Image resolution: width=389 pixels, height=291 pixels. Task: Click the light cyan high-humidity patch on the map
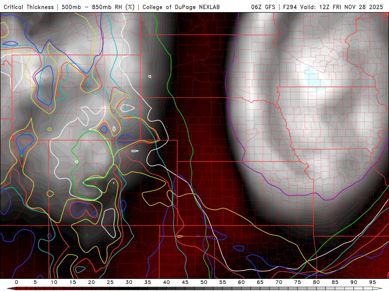point(315,79)
